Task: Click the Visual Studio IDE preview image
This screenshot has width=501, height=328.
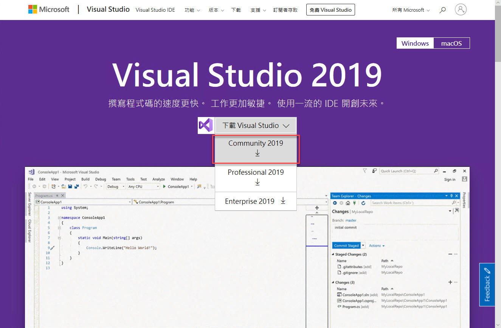Action: pos(247,247)
